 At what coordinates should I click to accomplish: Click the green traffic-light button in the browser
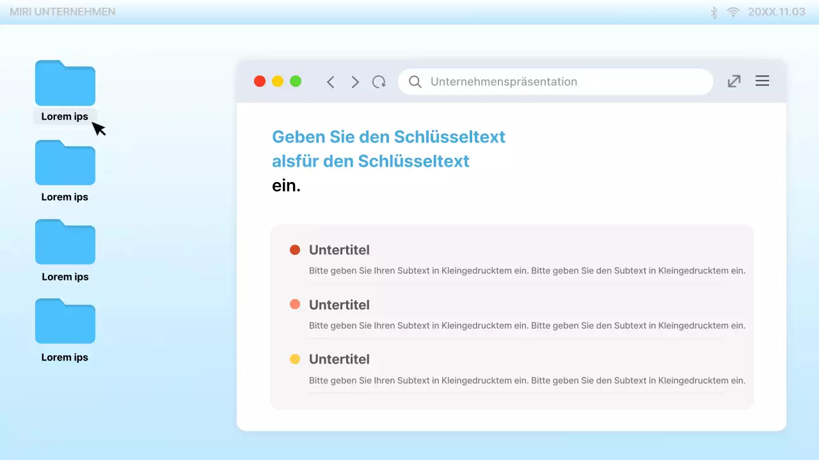(296, 81)
